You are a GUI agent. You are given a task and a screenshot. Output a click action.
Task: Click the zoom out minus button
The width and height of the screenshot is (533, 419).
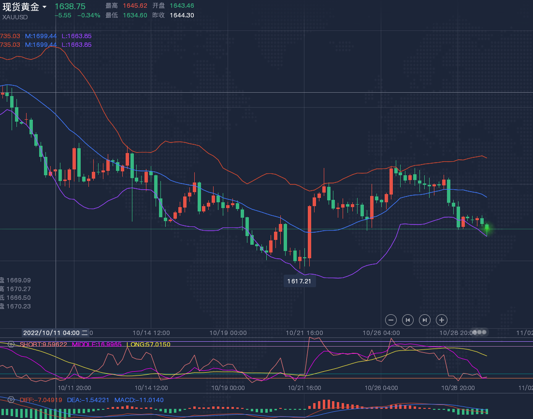391,320
